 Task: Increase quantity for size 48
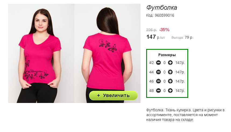pos(170,91)
